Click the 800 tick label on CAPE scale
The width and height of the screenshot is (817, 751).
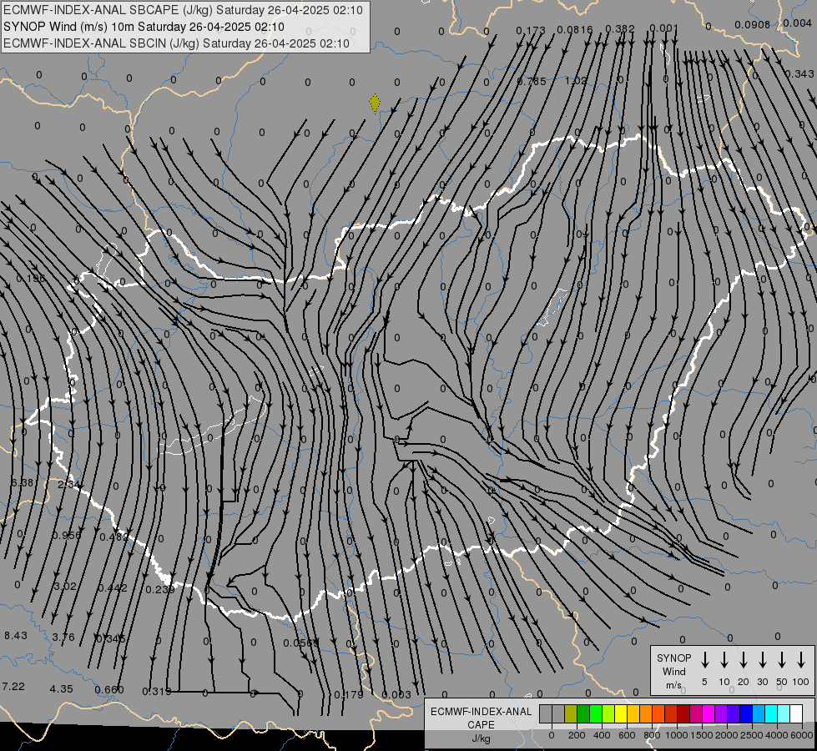[x=652, y=735]
